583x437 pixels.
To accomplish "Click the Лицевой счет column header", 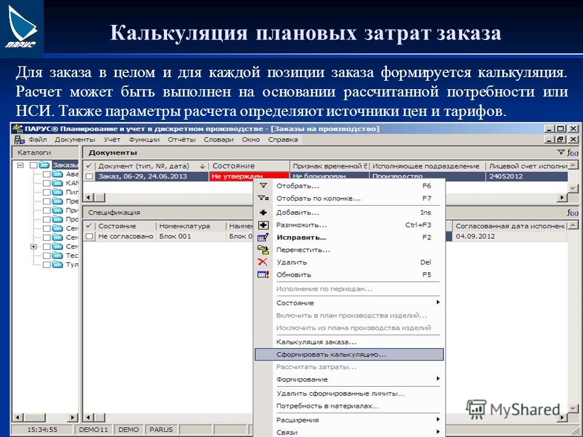I will click(x=527, y=166).
